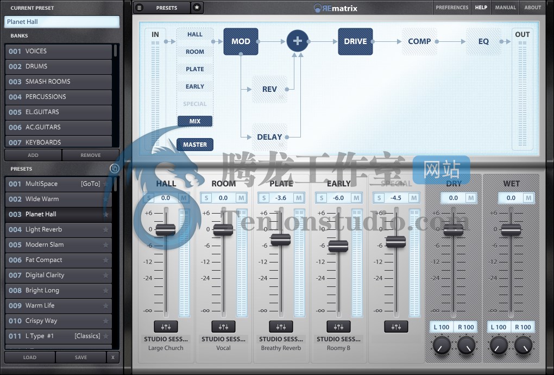Open PREFERENCES
Viewport: 554px width, 375px height.
452,8
